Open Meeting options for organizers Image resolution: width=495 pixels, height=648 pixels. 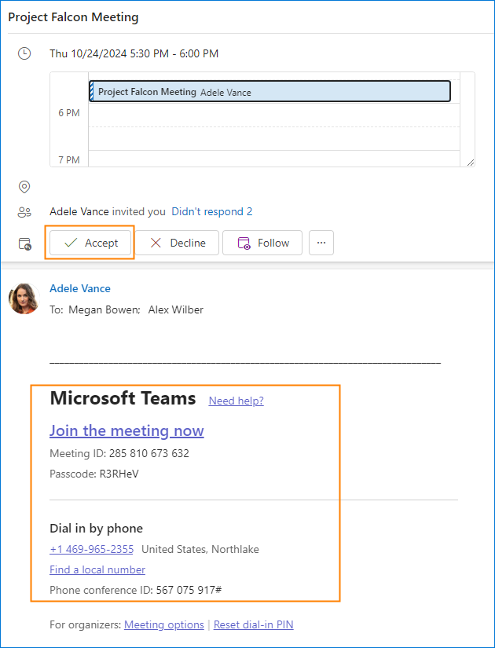coord(163,624)
